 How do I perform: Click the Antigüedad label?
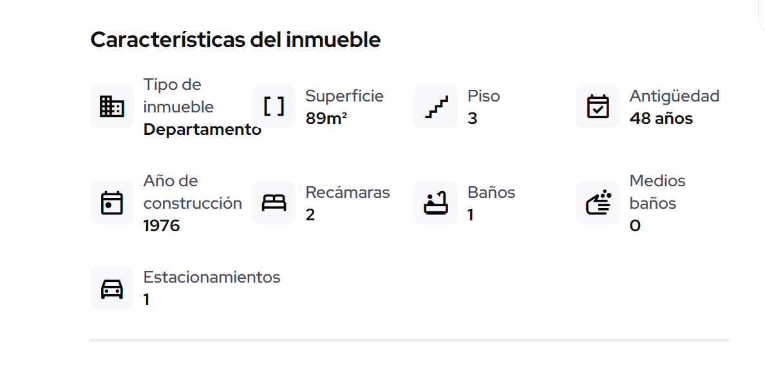pyautogui.click(x=674, y=96)
